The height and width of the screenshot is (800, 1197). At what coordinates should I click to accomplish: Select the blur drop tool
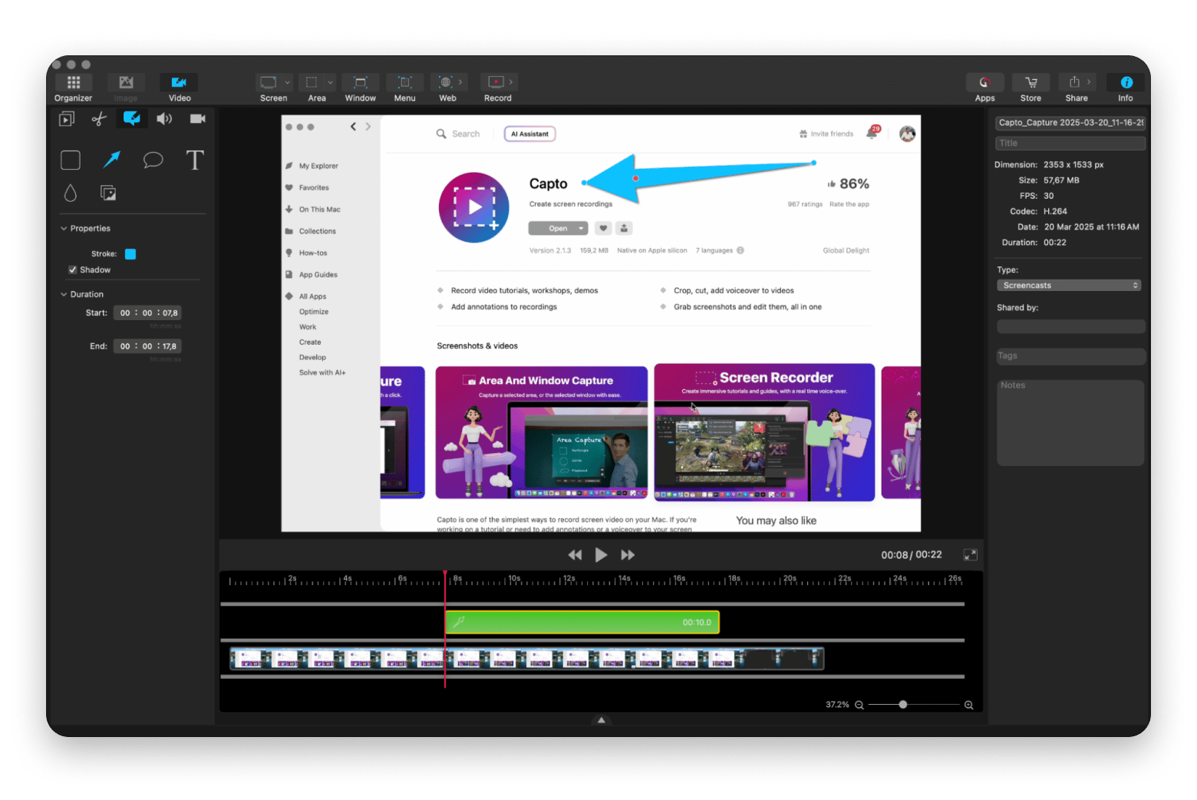pyautogui.click(x=70, y=193)
